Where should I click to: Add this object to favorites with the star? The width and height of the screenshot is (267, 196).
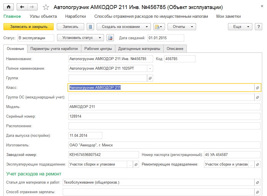tap(45, 7)
